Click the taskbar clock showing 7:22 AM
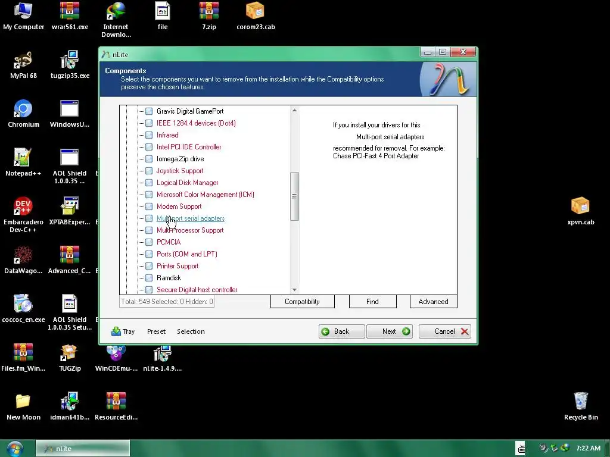This screenshot has width=610, height=457. pyautogui.click(x=588, y=449)
